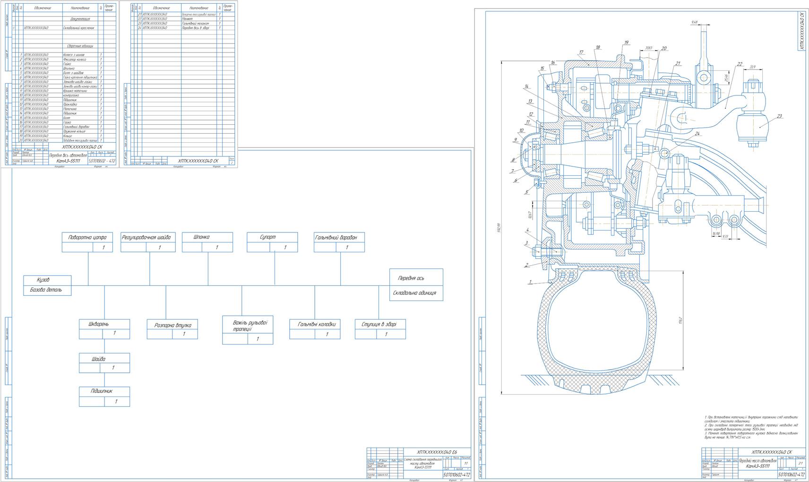
Task: Select the 'Шпонка' block in the scheme
Action: point(207,242)
